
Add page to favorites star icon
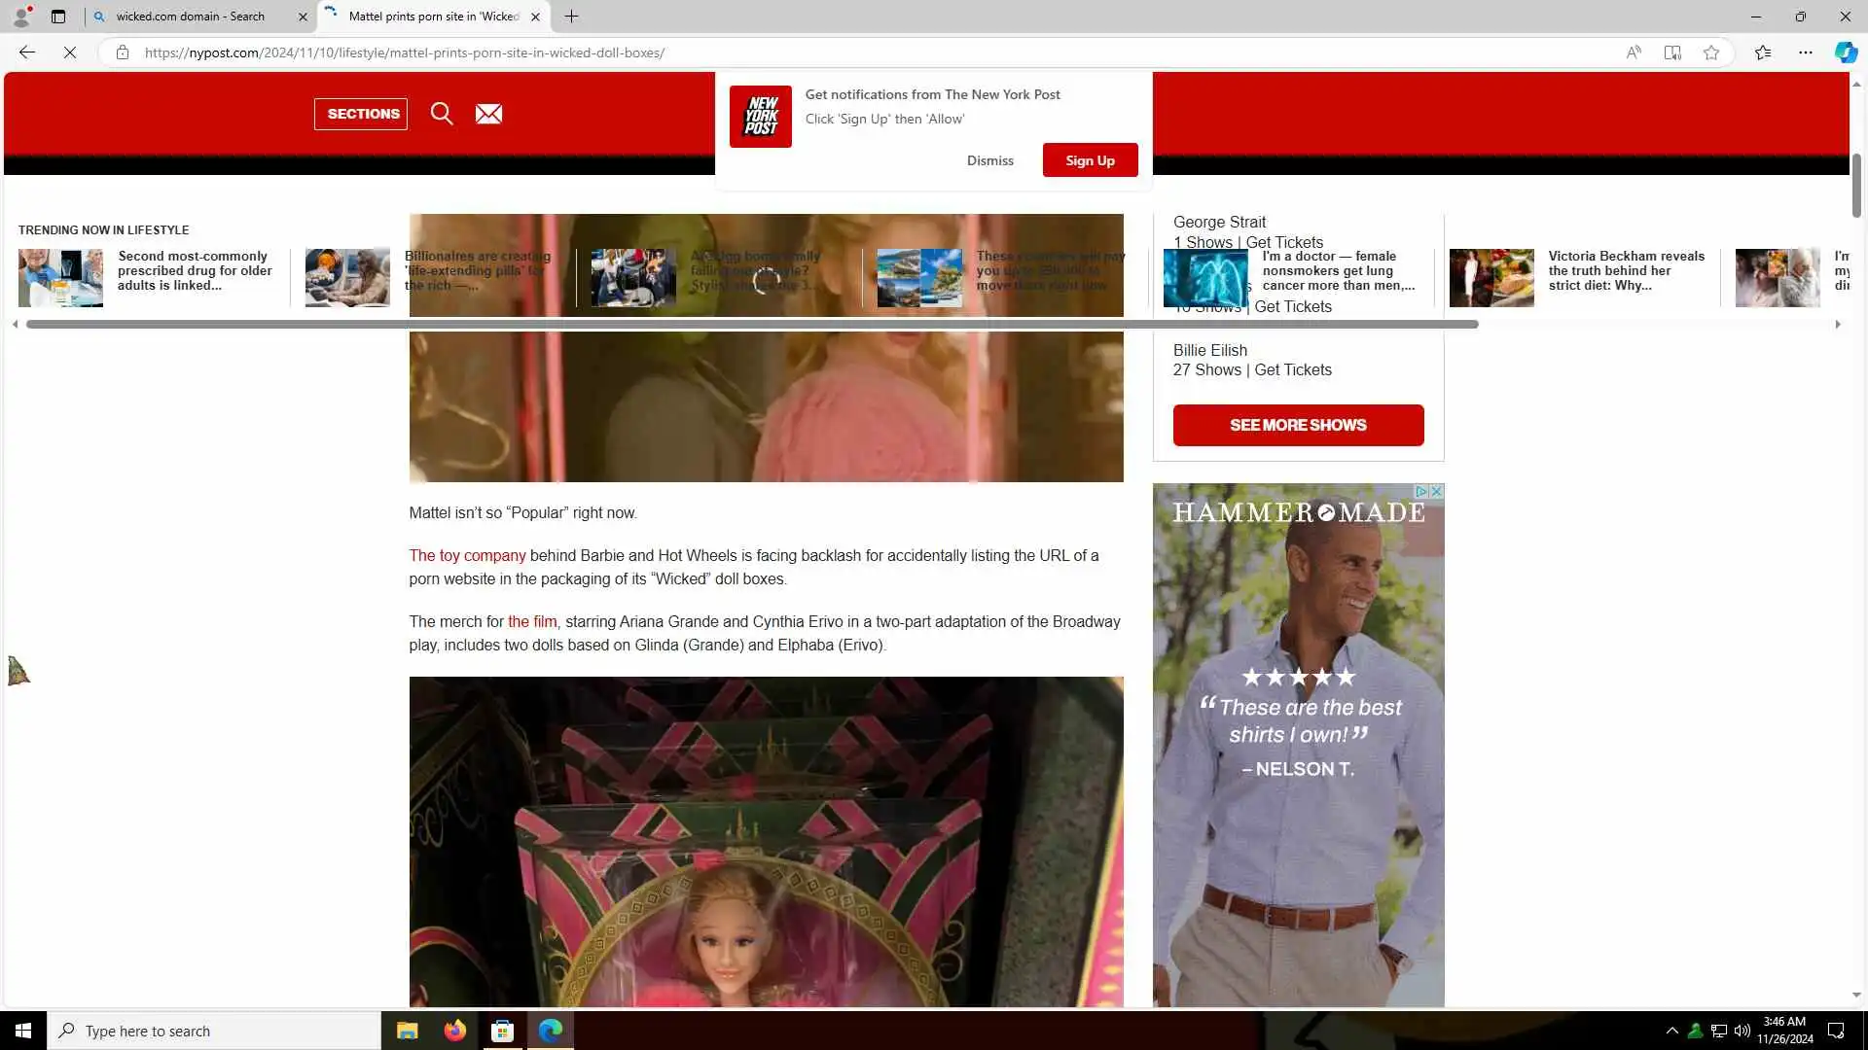click(x=1711, y=52)
